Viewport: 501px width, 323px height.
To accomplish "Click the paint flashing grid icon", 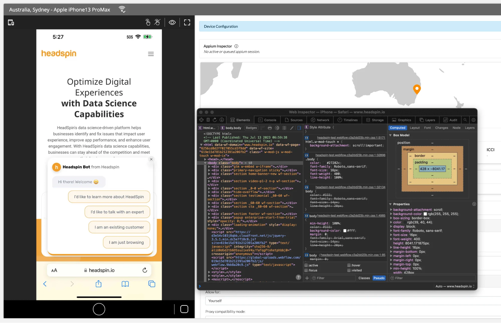I will tap(284, 128).
